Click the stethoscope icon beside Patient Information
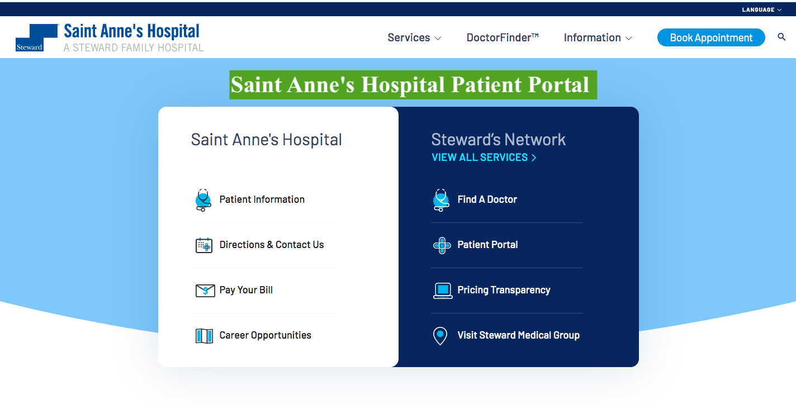The height and width of the screenshot is (409, 796). click(203, 200)
